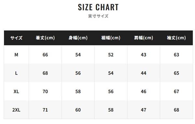Select the 裾幅(cm) column header
This screenshot has height=124, width=195.
111,38
